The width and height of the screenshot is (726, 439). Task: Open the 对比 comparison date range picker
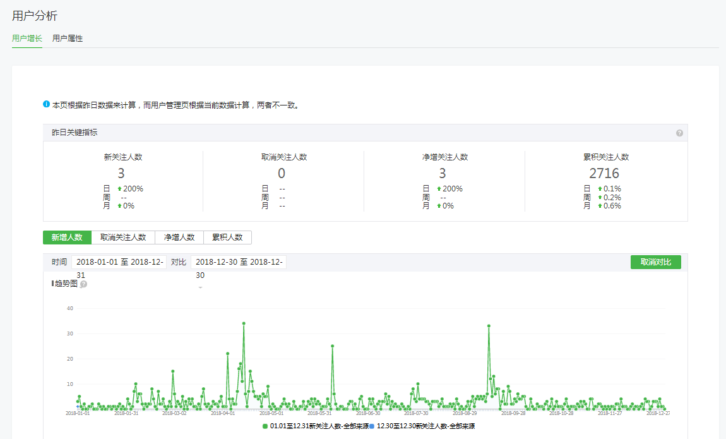coord(239,262)
